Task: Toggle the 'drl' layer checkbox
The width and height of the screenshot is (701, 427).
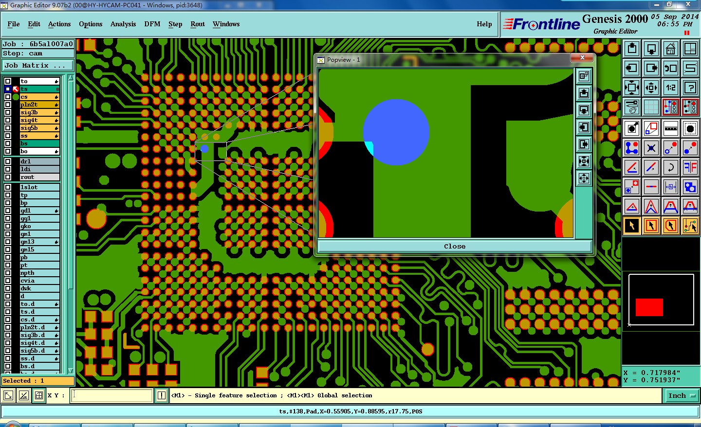Action: click(8, 161)
